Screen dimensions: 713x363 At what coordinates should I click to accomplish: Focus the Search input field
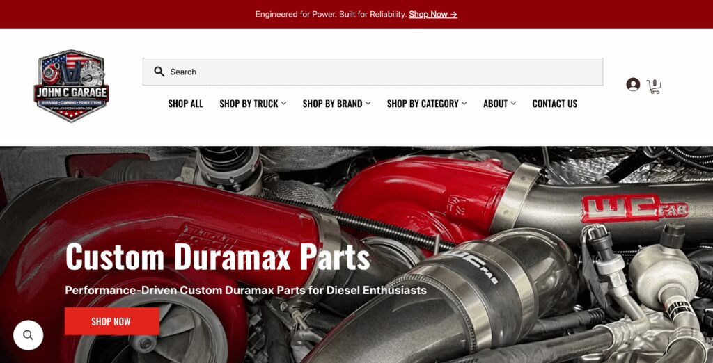point(373,72)
